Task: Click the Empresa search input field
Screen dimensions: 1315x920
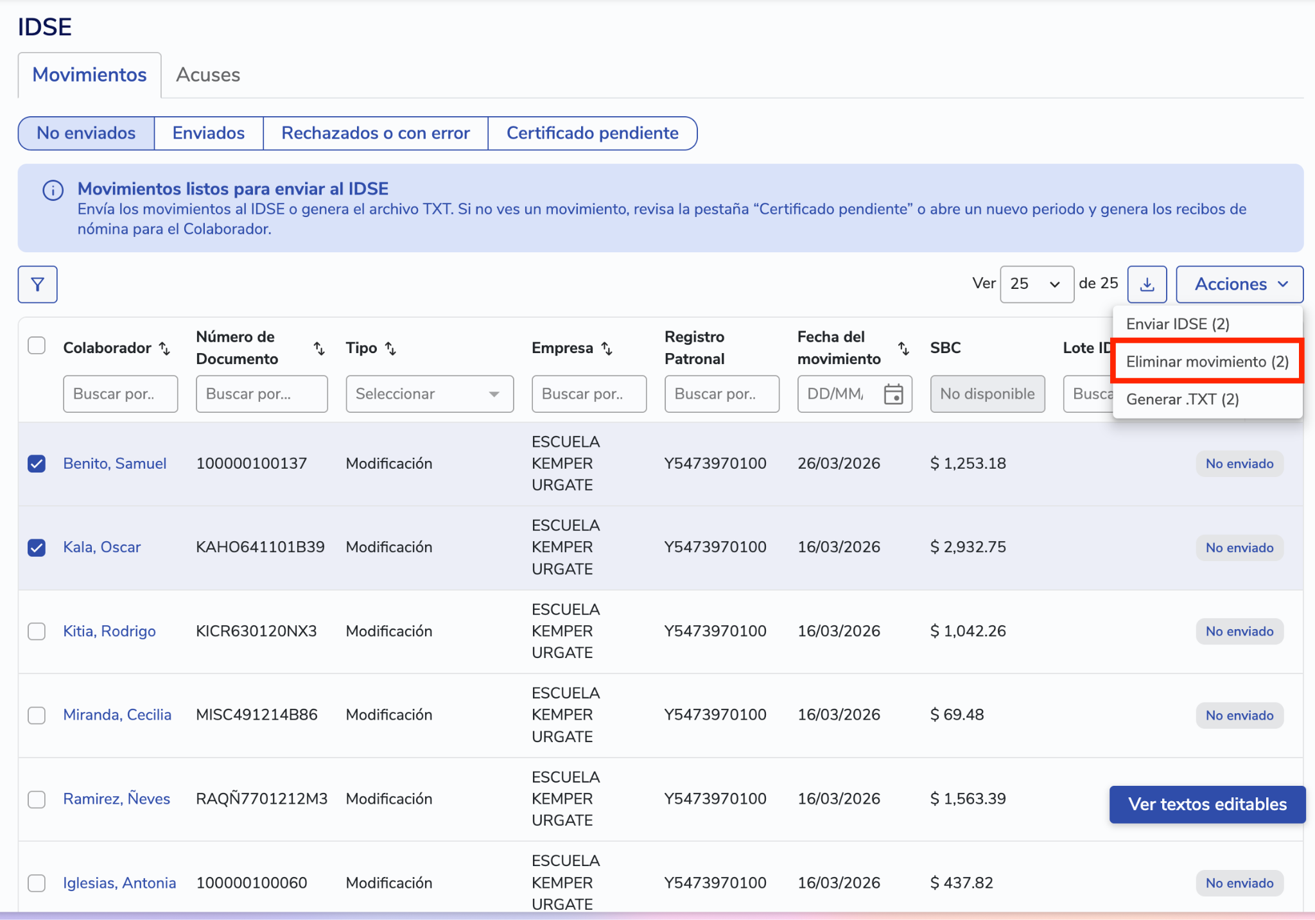Action: pyautogui.click(x=589, y=394)
